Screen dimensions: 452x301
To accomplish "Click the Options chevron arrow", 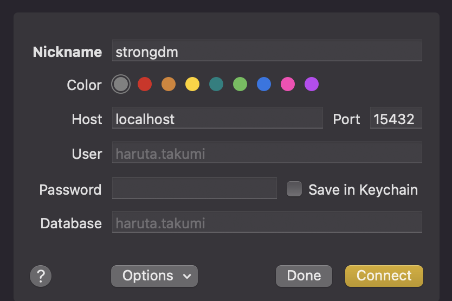I will [187, 277].
